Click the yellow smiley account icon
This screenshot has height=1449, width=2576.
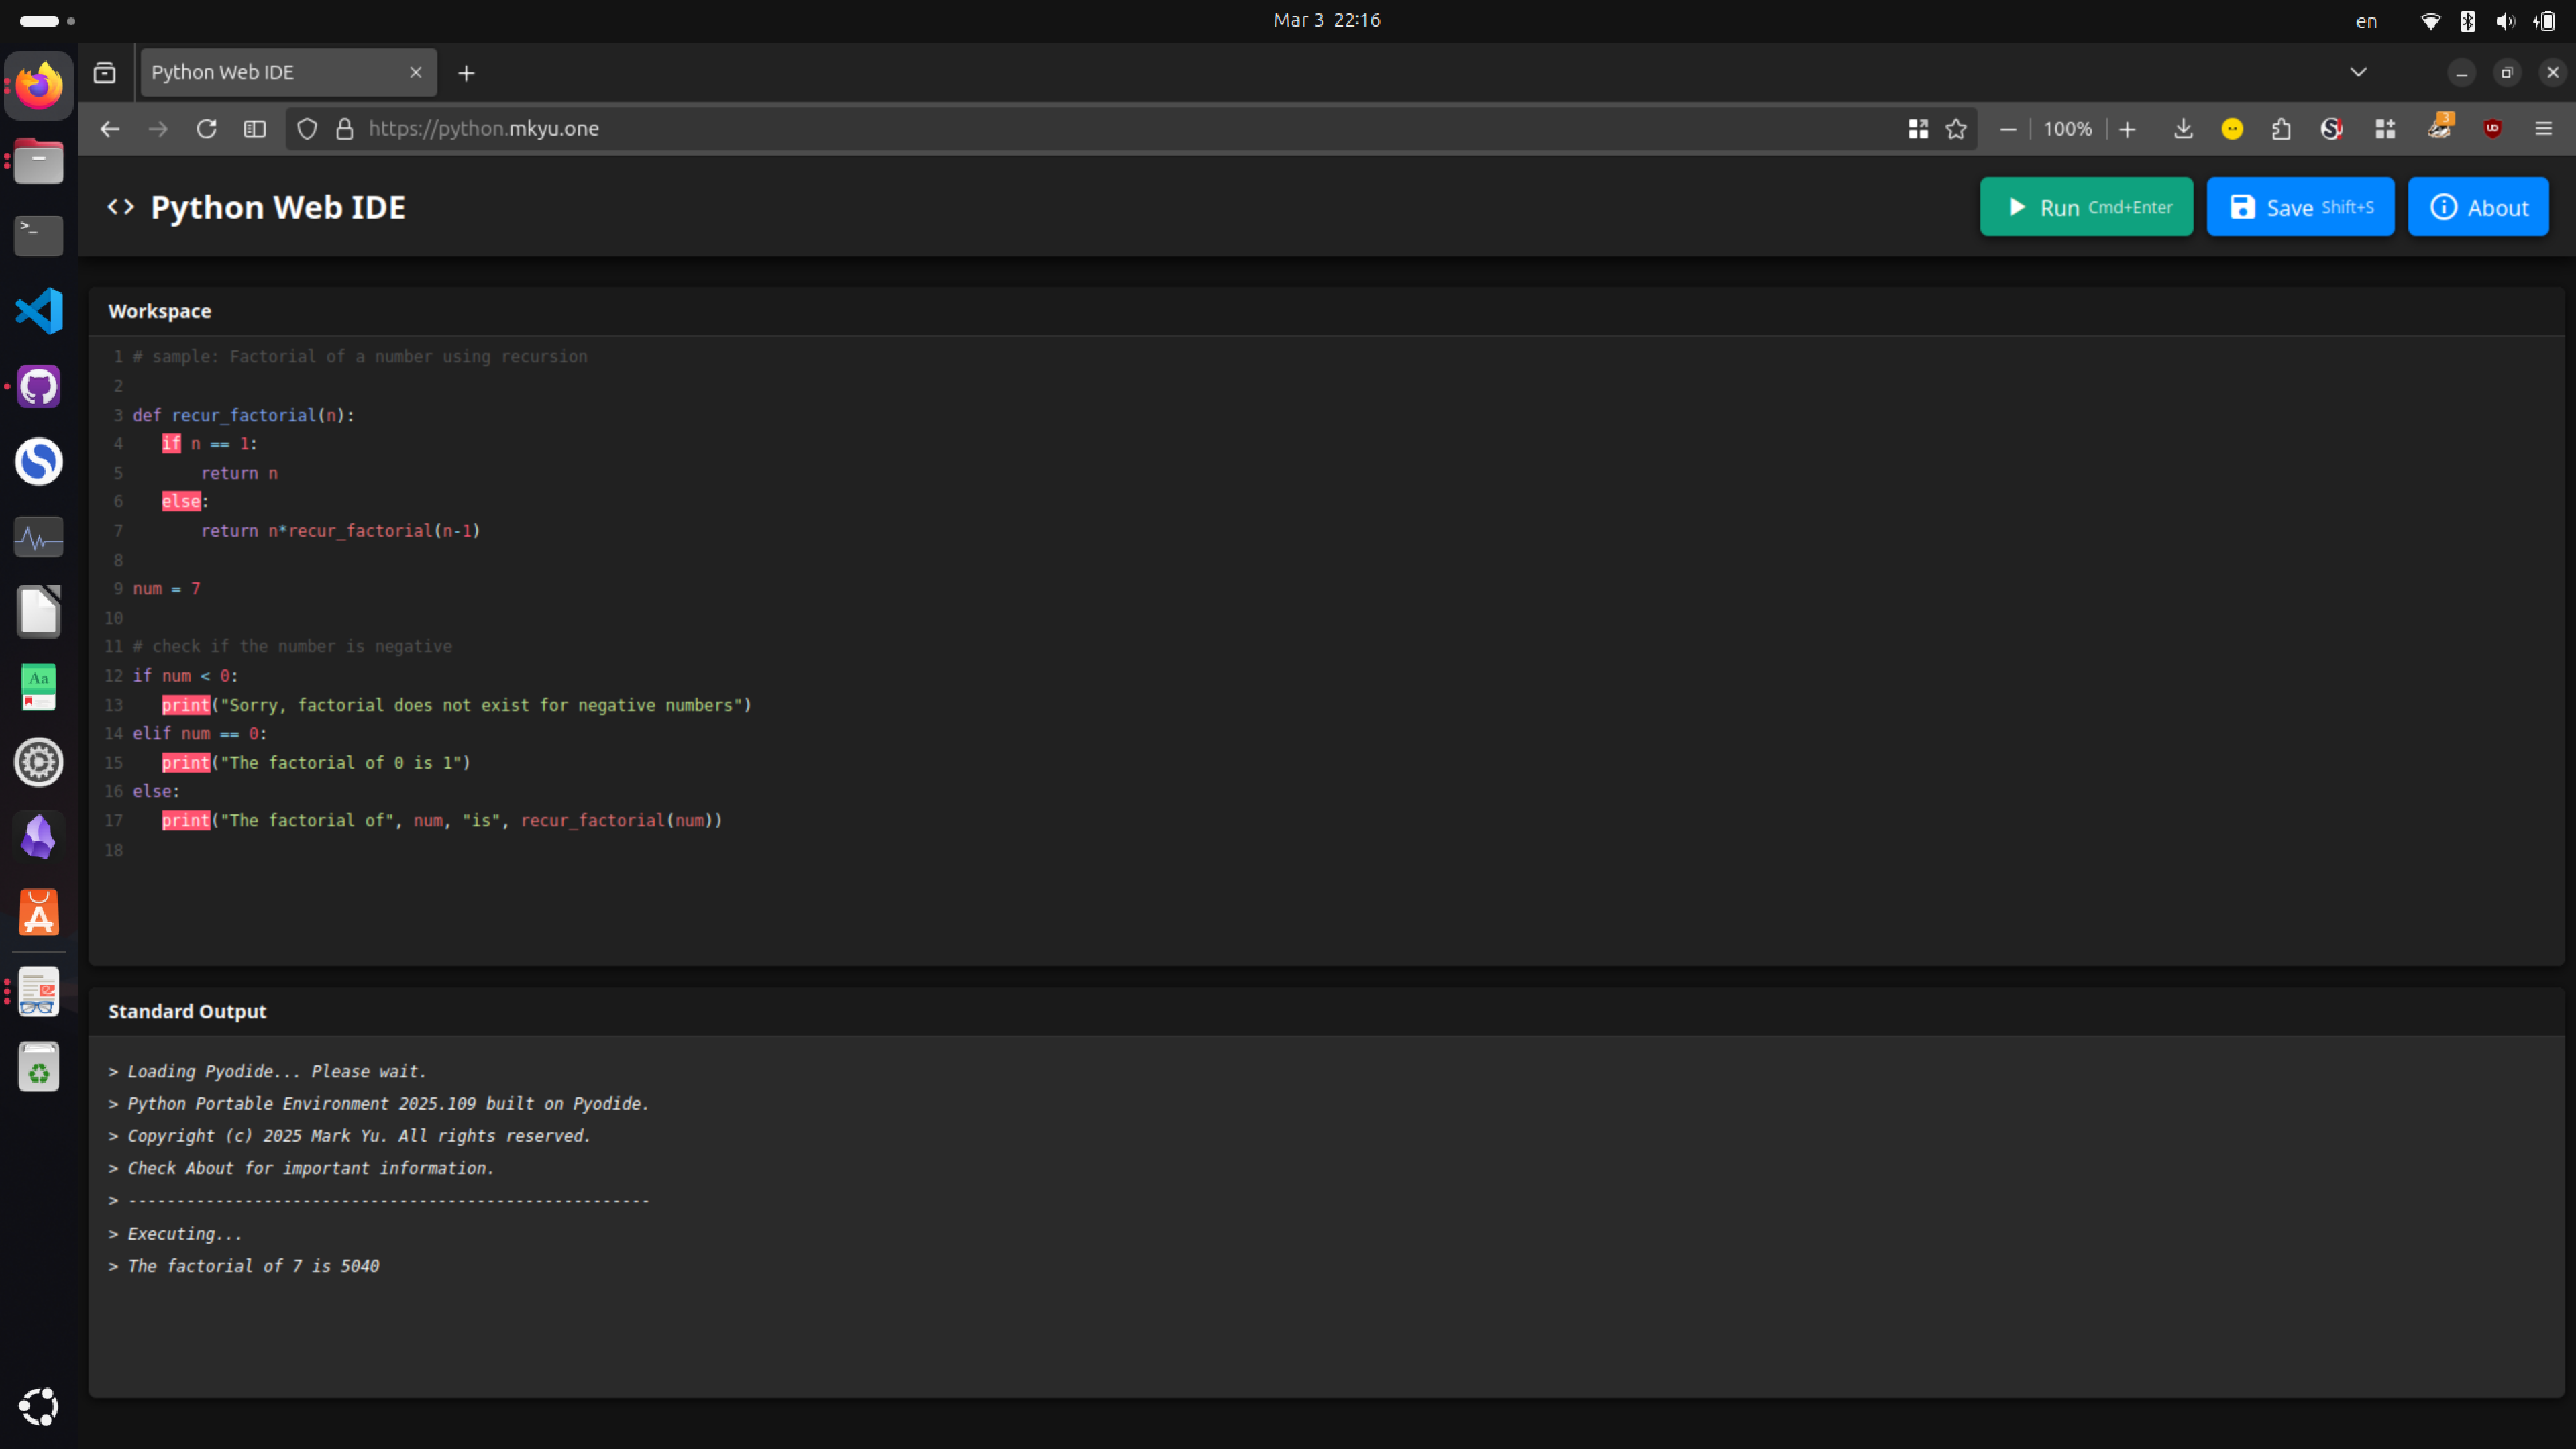click(x=2232, y=128)
